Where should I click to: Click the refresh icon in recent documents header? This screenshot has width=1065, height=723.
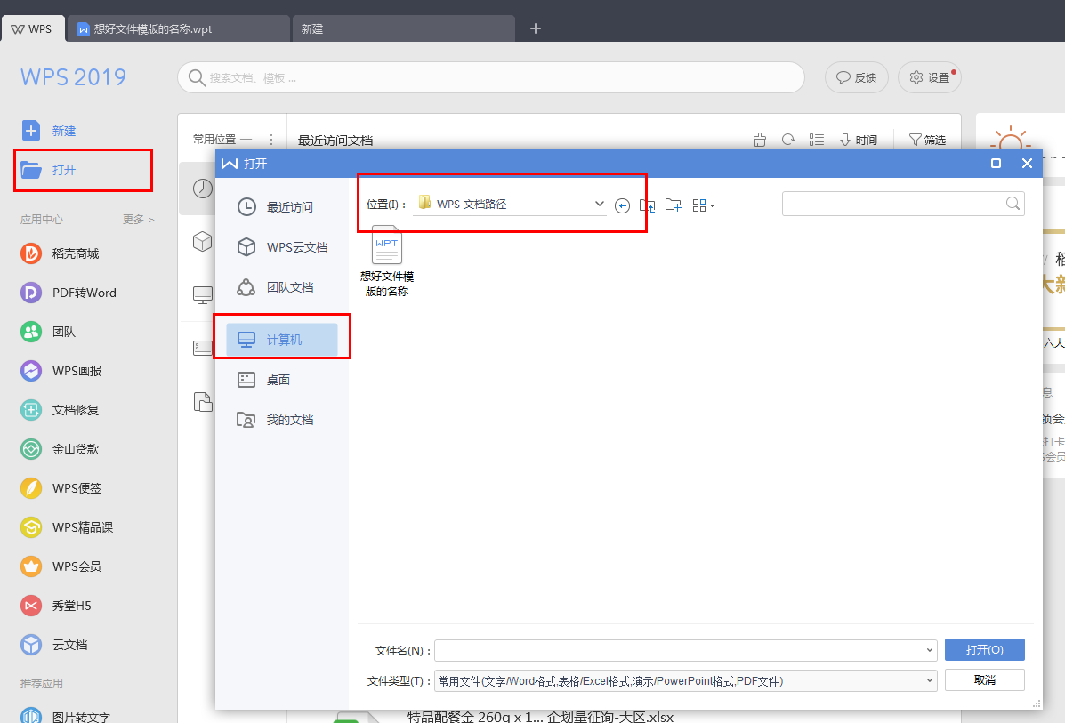[788, 139]
